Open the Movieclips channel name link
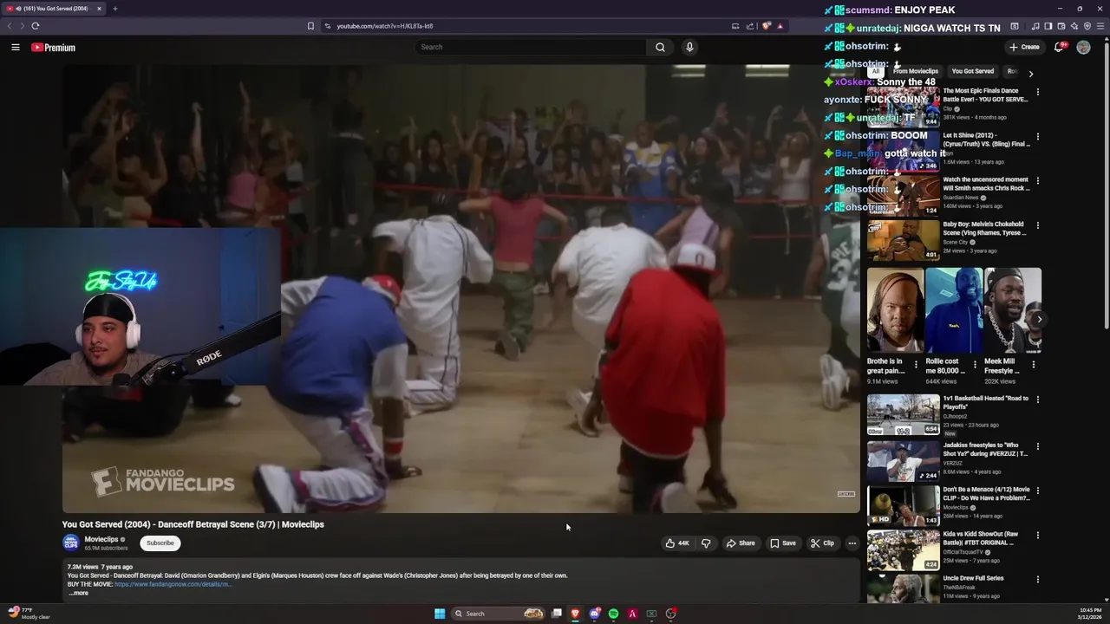Viewport: 1110px width, 624px height. [x=101, y=539]
